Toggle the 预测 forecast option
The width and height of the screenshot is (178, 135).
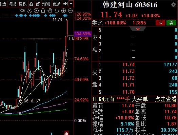46,4
